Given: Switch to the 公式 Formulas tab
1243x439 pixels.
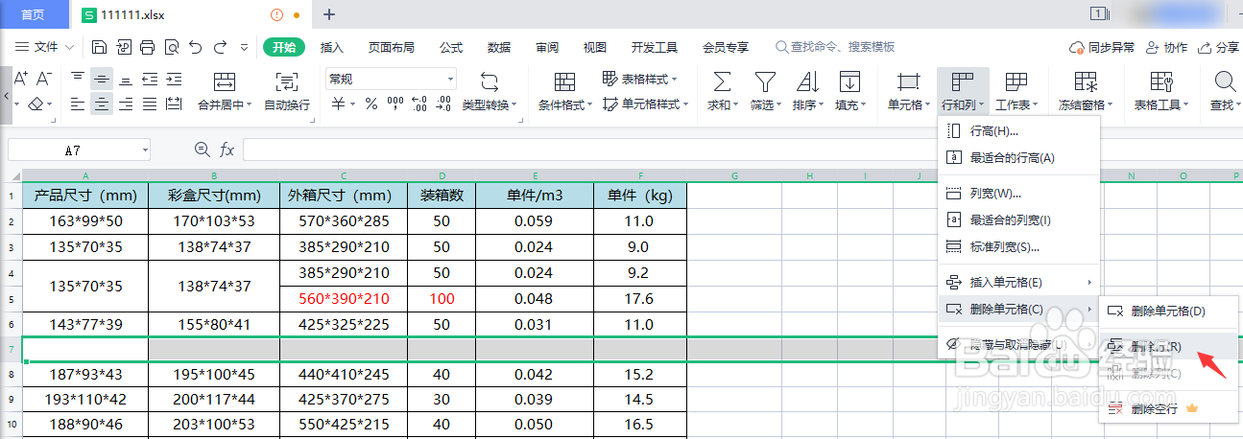Looking at the screenshot, I should point(451,47).
